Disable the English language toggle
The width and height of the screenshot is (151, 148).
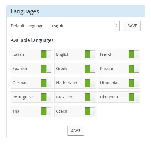click(90, 54)
